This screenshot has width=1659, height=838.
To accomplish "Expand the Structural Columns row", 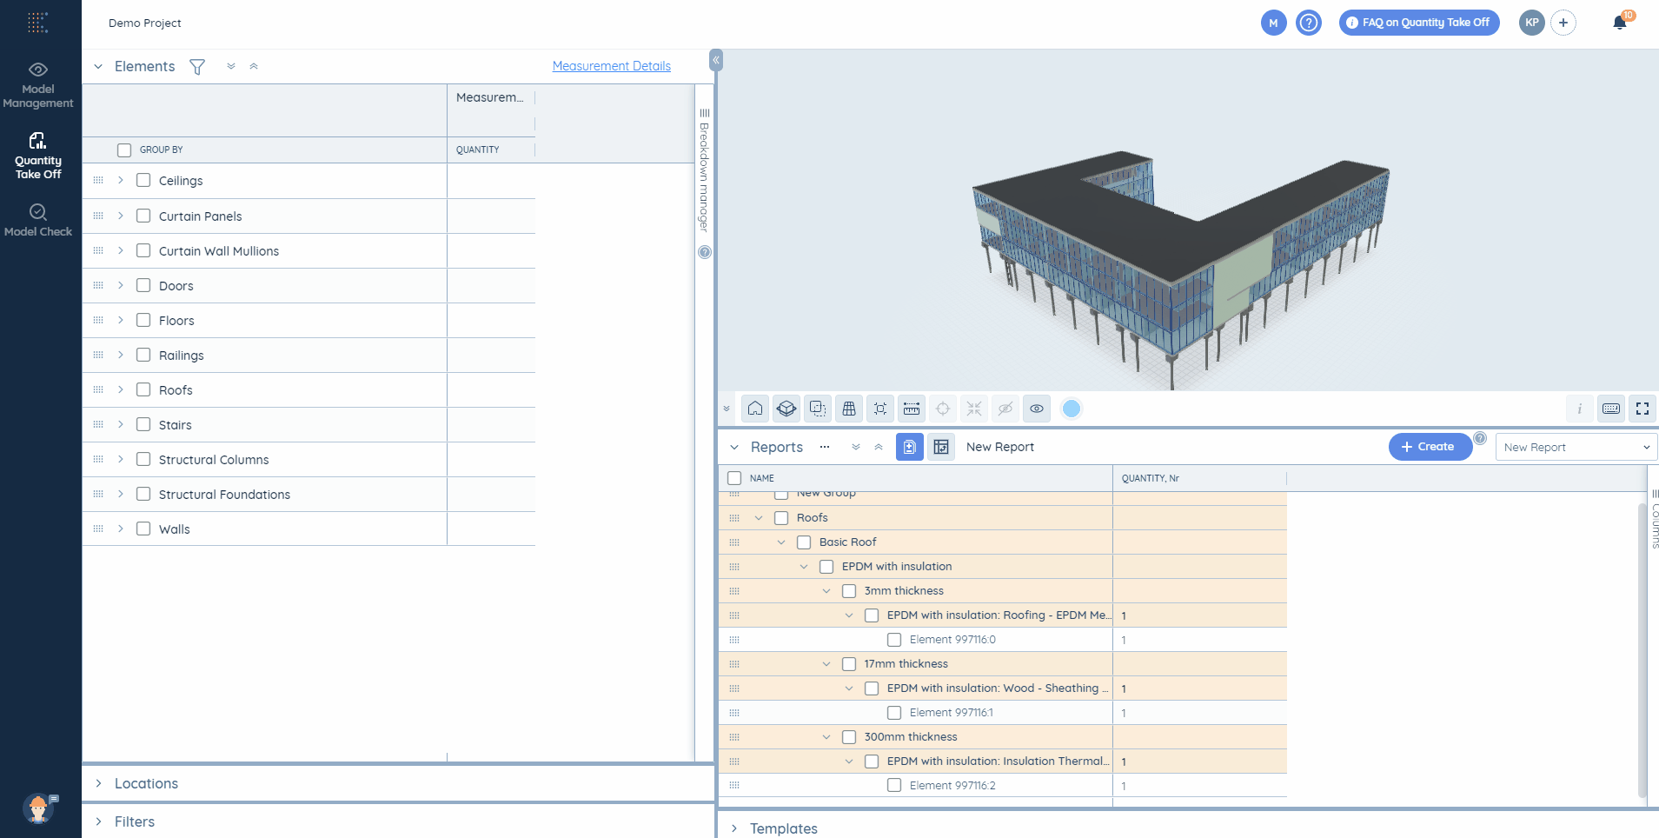I will (121, 459).
